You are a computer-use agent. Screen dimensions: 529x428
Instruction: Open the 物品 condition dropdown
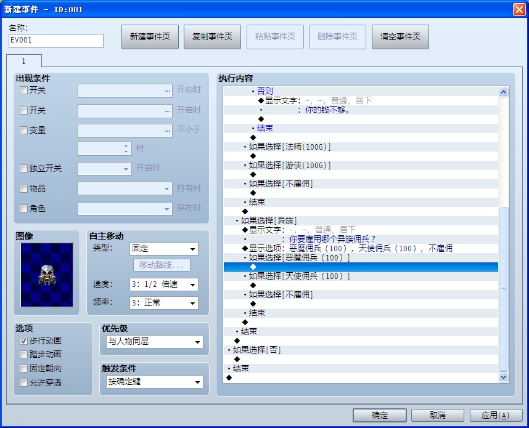point(125,188)
